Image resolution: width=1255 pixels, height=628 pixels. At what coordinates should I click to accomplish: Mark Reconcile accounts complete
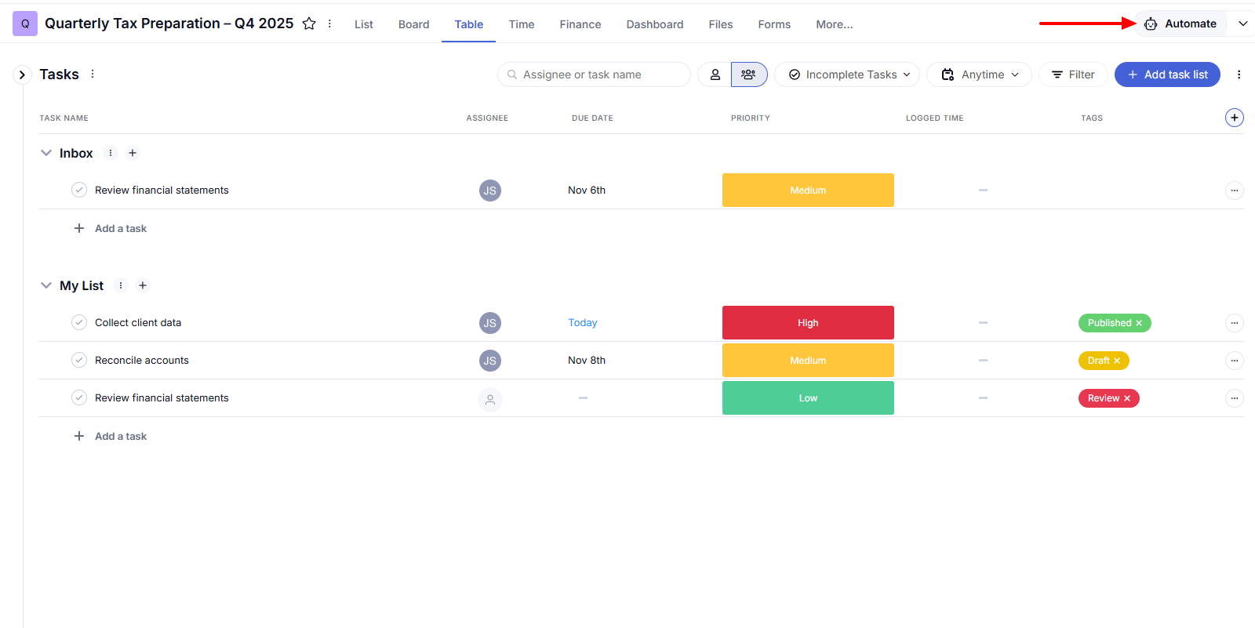click(79, 360)
